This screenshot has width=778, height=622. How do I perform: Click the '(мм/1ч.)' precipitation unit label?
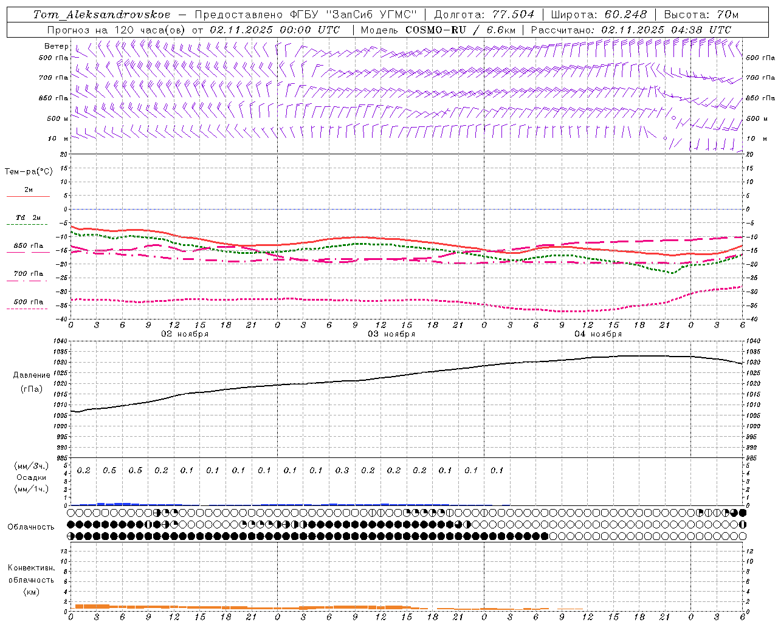[32, 489]
